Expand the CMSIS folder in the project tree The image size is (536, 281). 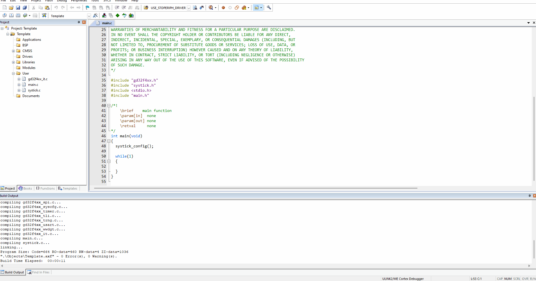[13, 51]
